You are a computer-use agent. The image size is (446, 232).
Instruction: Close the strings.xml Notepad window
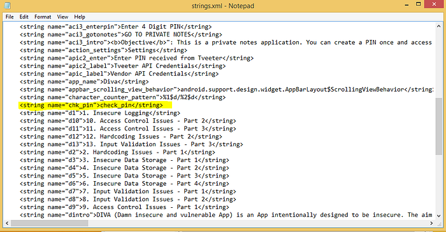434,4
